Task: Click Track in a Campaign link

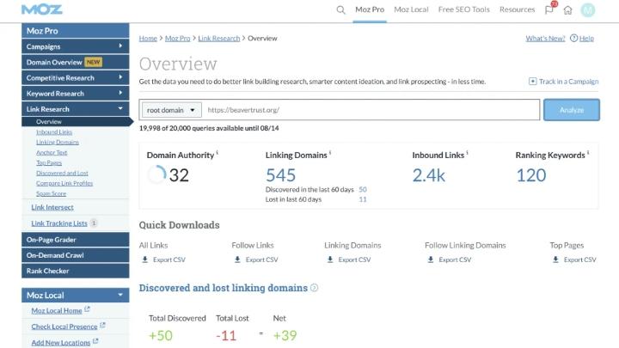Action: tap(569, 82)
